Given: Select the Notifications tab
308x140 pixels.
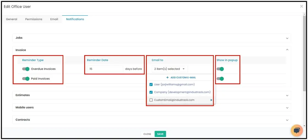Looking at the screenshot, I should click(75, 19).
